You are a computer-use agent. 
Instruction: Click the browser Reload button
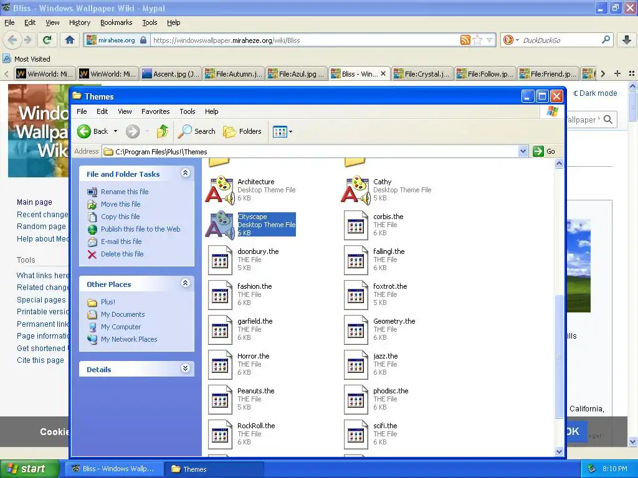point(47,40)
